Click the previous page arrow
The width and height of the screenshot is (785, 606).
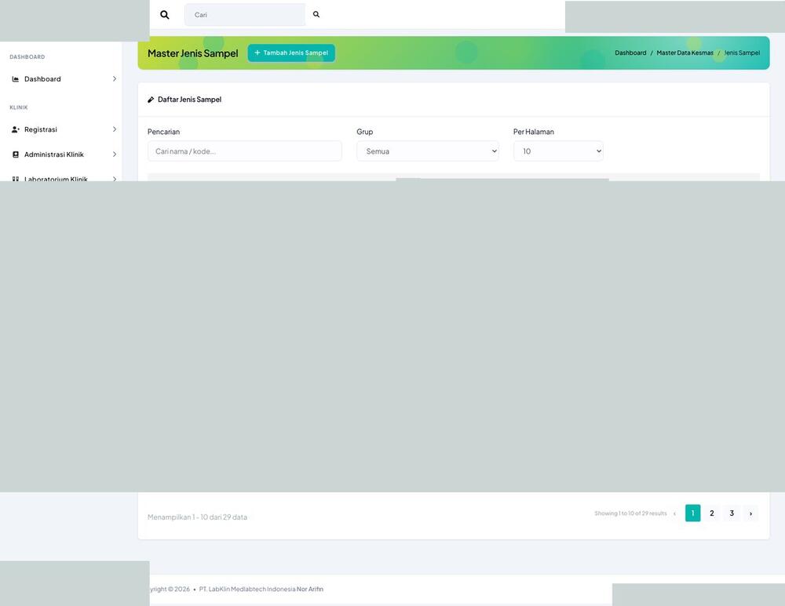pos(674,513)
